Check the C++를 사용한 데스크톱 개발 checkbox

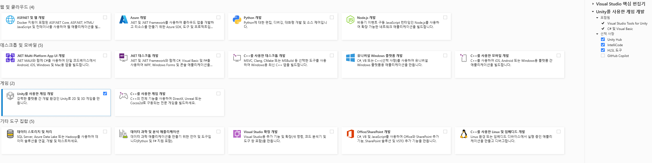pyautogui.click(x=332, y=55)
